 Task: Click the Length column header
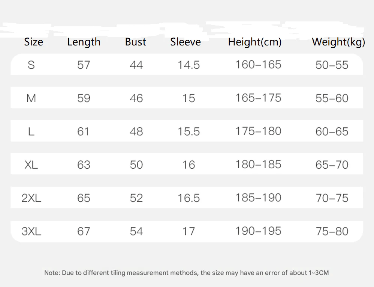coord(84,42)
